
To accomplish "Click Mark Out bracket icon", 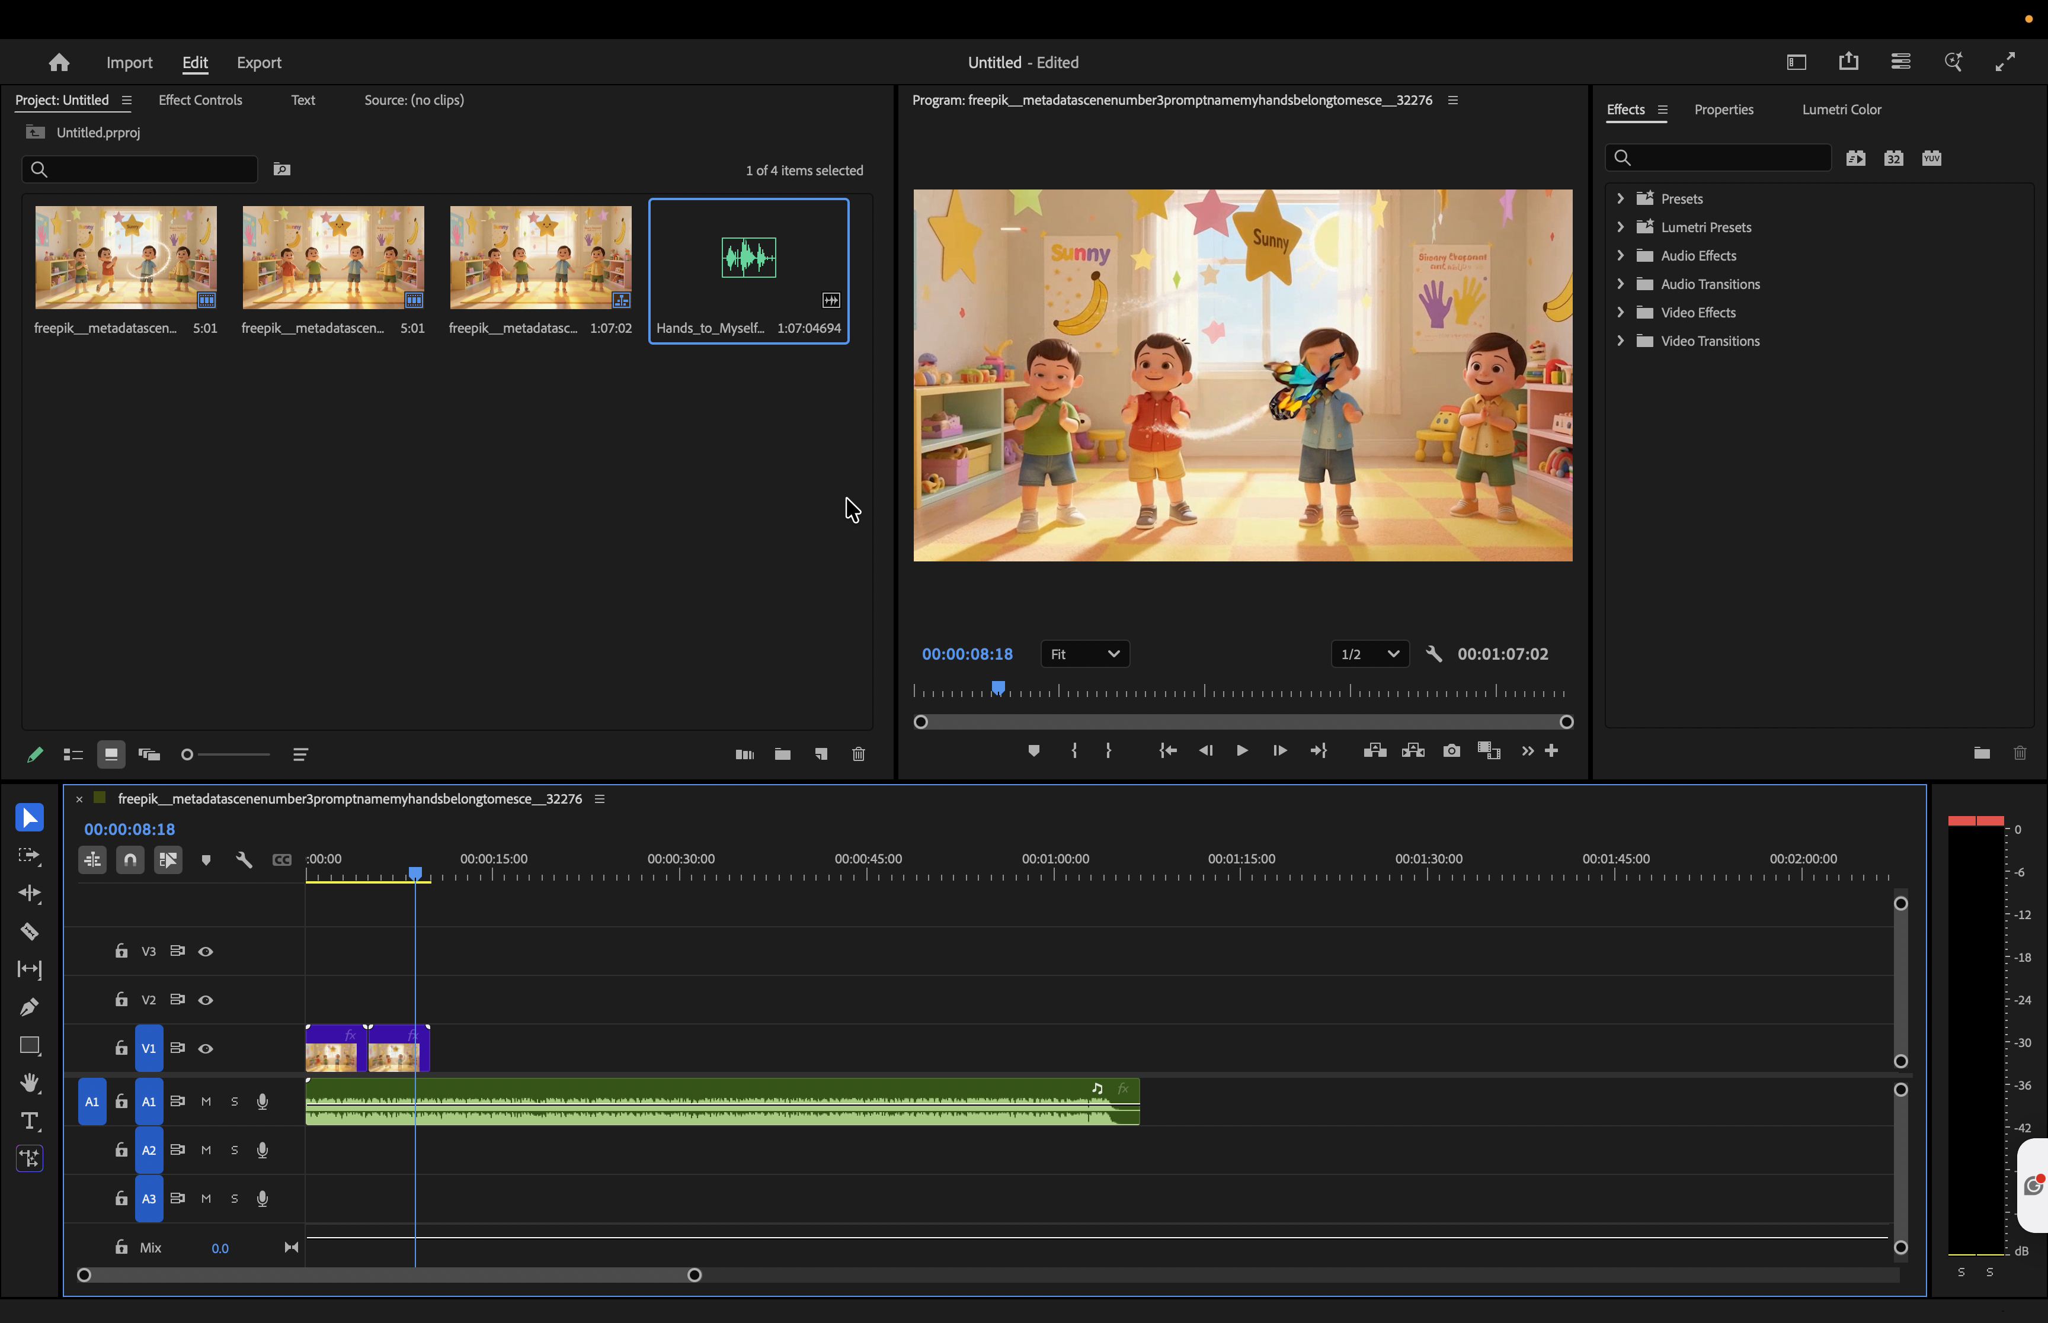I will (x=1109, y=751).
